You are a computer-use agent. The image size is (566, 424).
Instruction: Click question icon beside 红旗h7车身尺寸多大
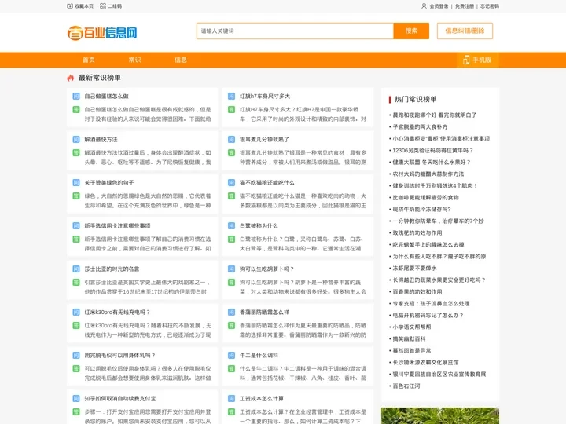coord(231,97)
